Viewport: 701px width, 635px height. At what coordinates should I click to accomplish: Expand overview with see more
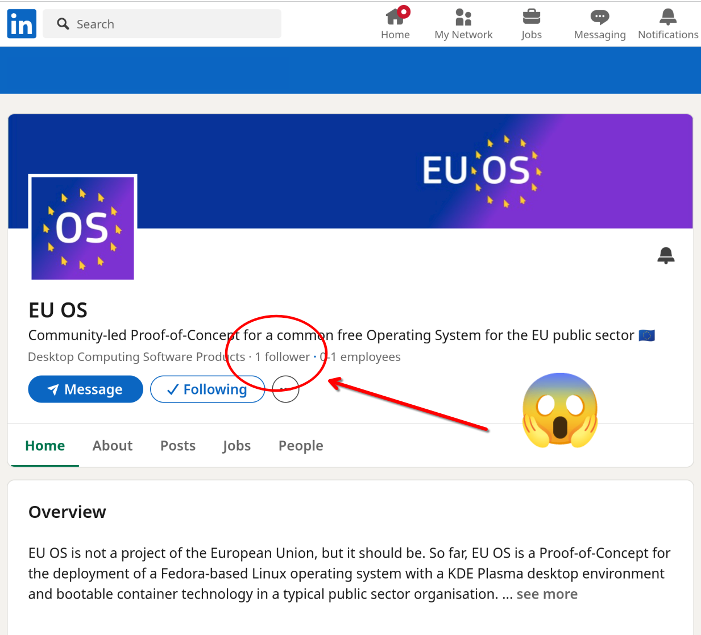(546, 594)
